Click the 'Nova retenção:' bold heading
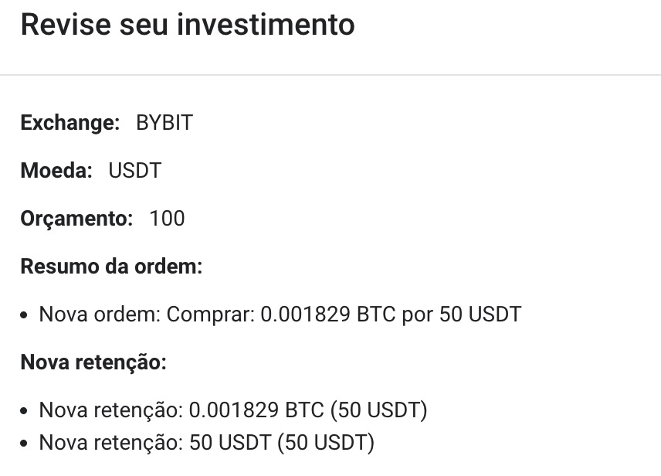The image size is (661, 476). pos(93,362)
